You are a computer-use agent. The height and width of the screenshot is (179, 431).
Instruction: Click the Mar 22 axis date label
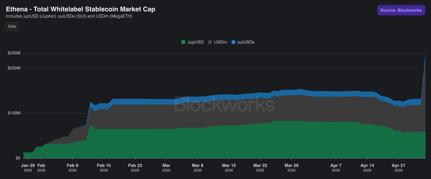pos(260,167)
